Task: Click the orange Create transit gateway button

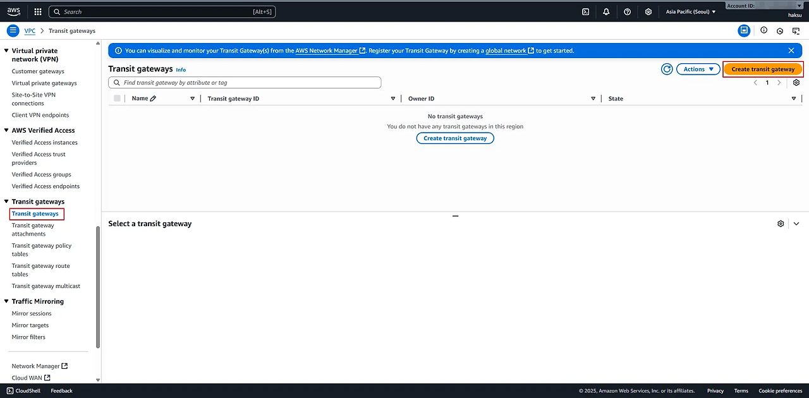Action: click(763, 69)
